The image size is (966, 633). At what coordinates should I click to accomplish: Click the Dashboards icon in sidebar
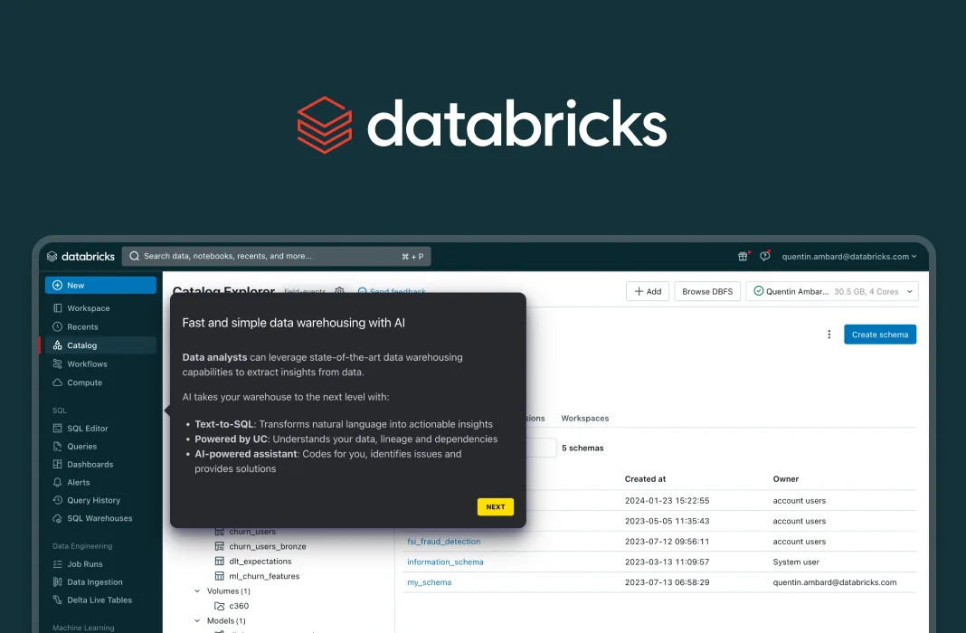57,464
